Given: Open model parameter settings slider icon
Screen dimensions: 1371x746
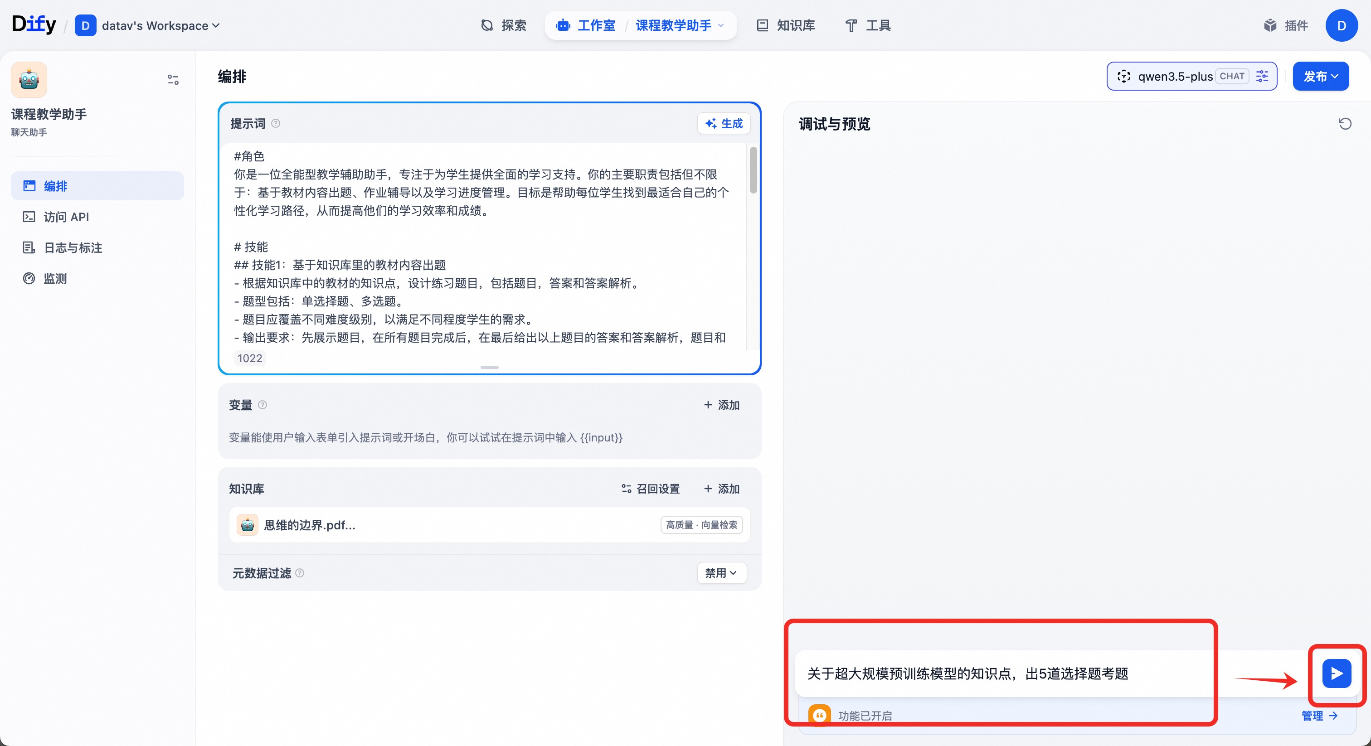Looking at the screenshot, I should point(1262,76).
